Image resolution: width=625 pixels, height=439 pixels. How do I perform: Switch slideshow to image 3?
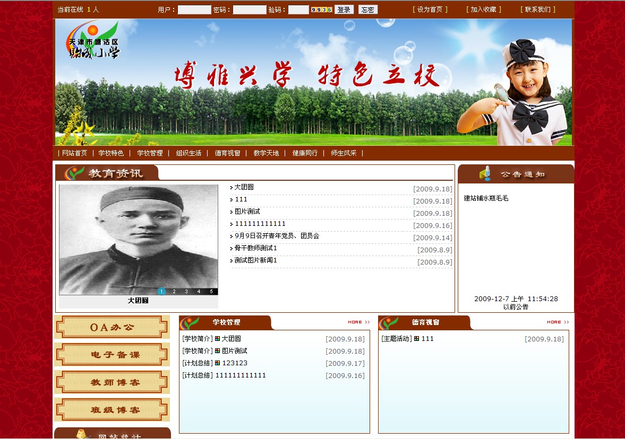click(186, 291)
